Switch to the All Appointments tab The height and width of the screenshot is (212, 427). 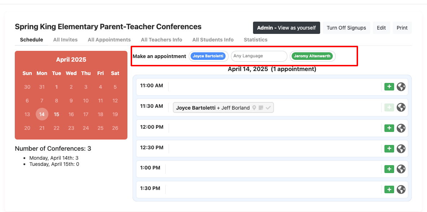pyautogui.click(x=109, y=40)
